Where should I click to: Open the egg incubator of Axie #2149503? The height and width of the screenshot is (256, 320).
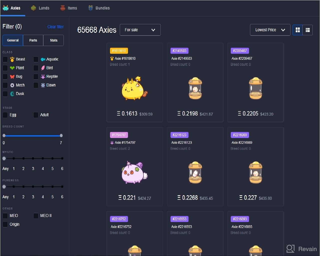pos(195,88)
